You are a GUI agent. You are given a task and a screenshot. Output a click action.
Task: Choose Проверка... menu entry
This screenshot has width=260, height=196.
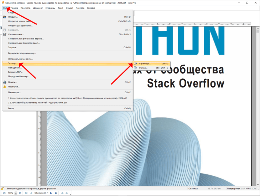click(x=67, y=86)
